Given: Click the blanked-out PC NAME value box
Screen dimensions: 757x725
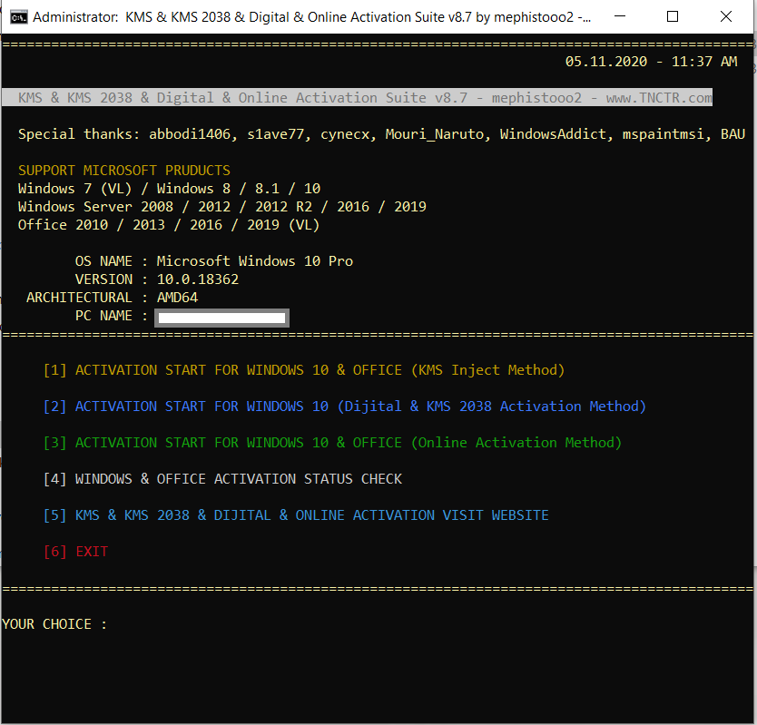Looking at the screenshot, I should (x=221, y=318).
